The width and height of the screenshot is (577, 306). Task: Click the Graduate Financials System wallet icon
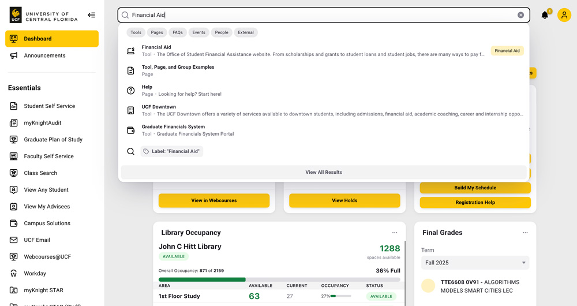(130, 130)
